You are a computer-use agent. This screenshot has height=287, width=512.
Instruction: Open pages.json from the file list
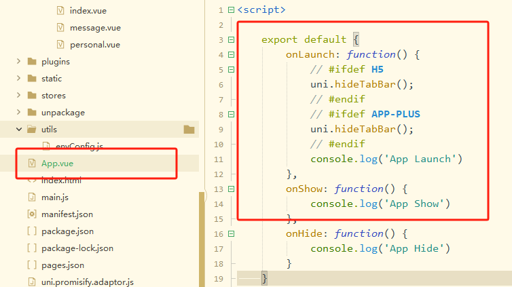click(65, 265)
